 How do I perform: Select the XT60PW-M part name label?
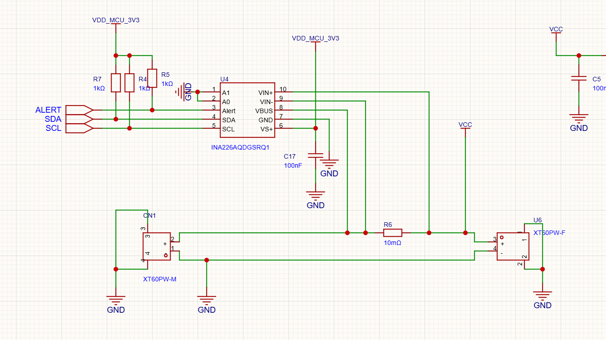(159, 279)
